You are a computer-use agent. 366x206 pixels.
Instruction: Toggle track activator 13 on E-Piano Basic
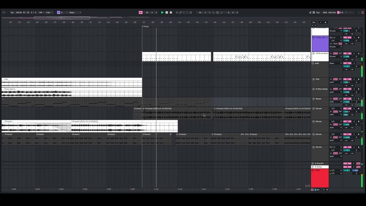pos(347,89)
